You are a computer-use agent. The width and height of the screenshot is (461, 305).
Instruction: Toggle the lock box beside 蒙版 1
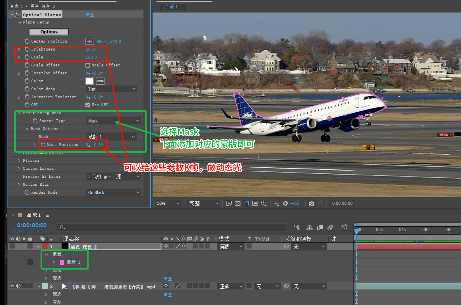(30, 262)
